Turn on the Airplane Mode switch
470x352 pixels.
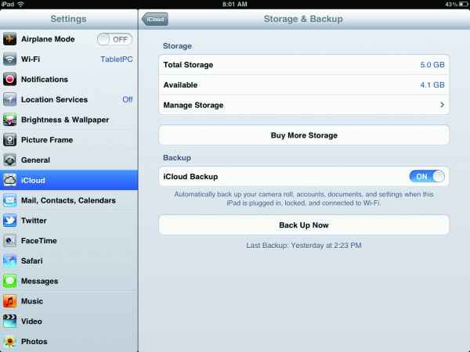click(x=114, y=39)
